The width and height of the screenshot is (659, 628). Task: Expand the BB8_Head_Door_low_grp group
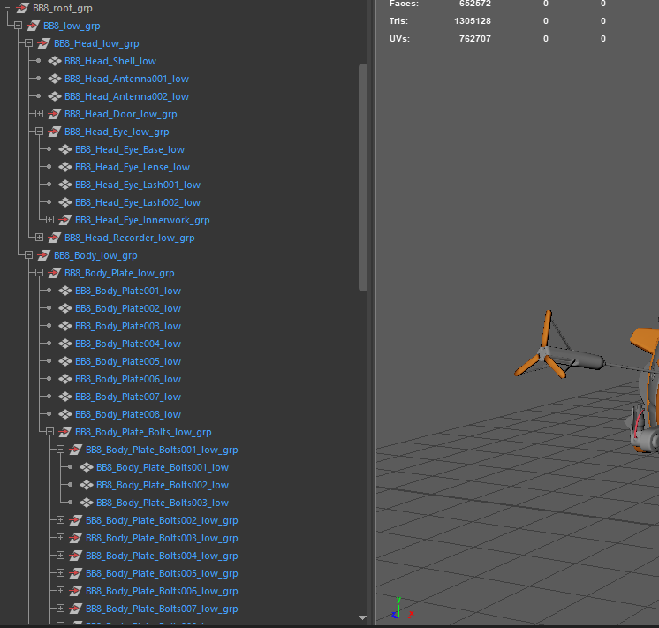click(39, 113)
